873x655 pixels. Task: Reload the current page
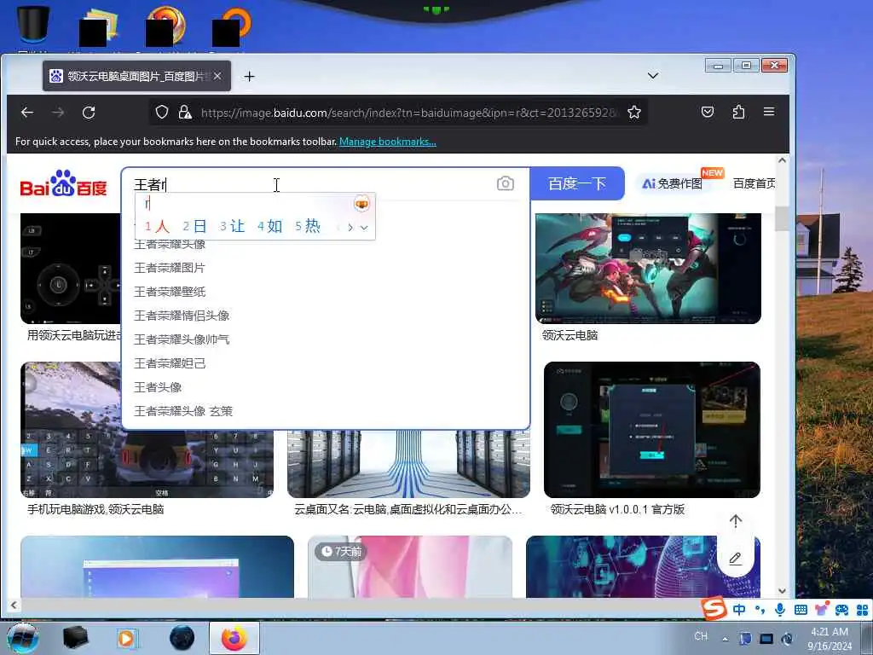(x=89, y=113)
